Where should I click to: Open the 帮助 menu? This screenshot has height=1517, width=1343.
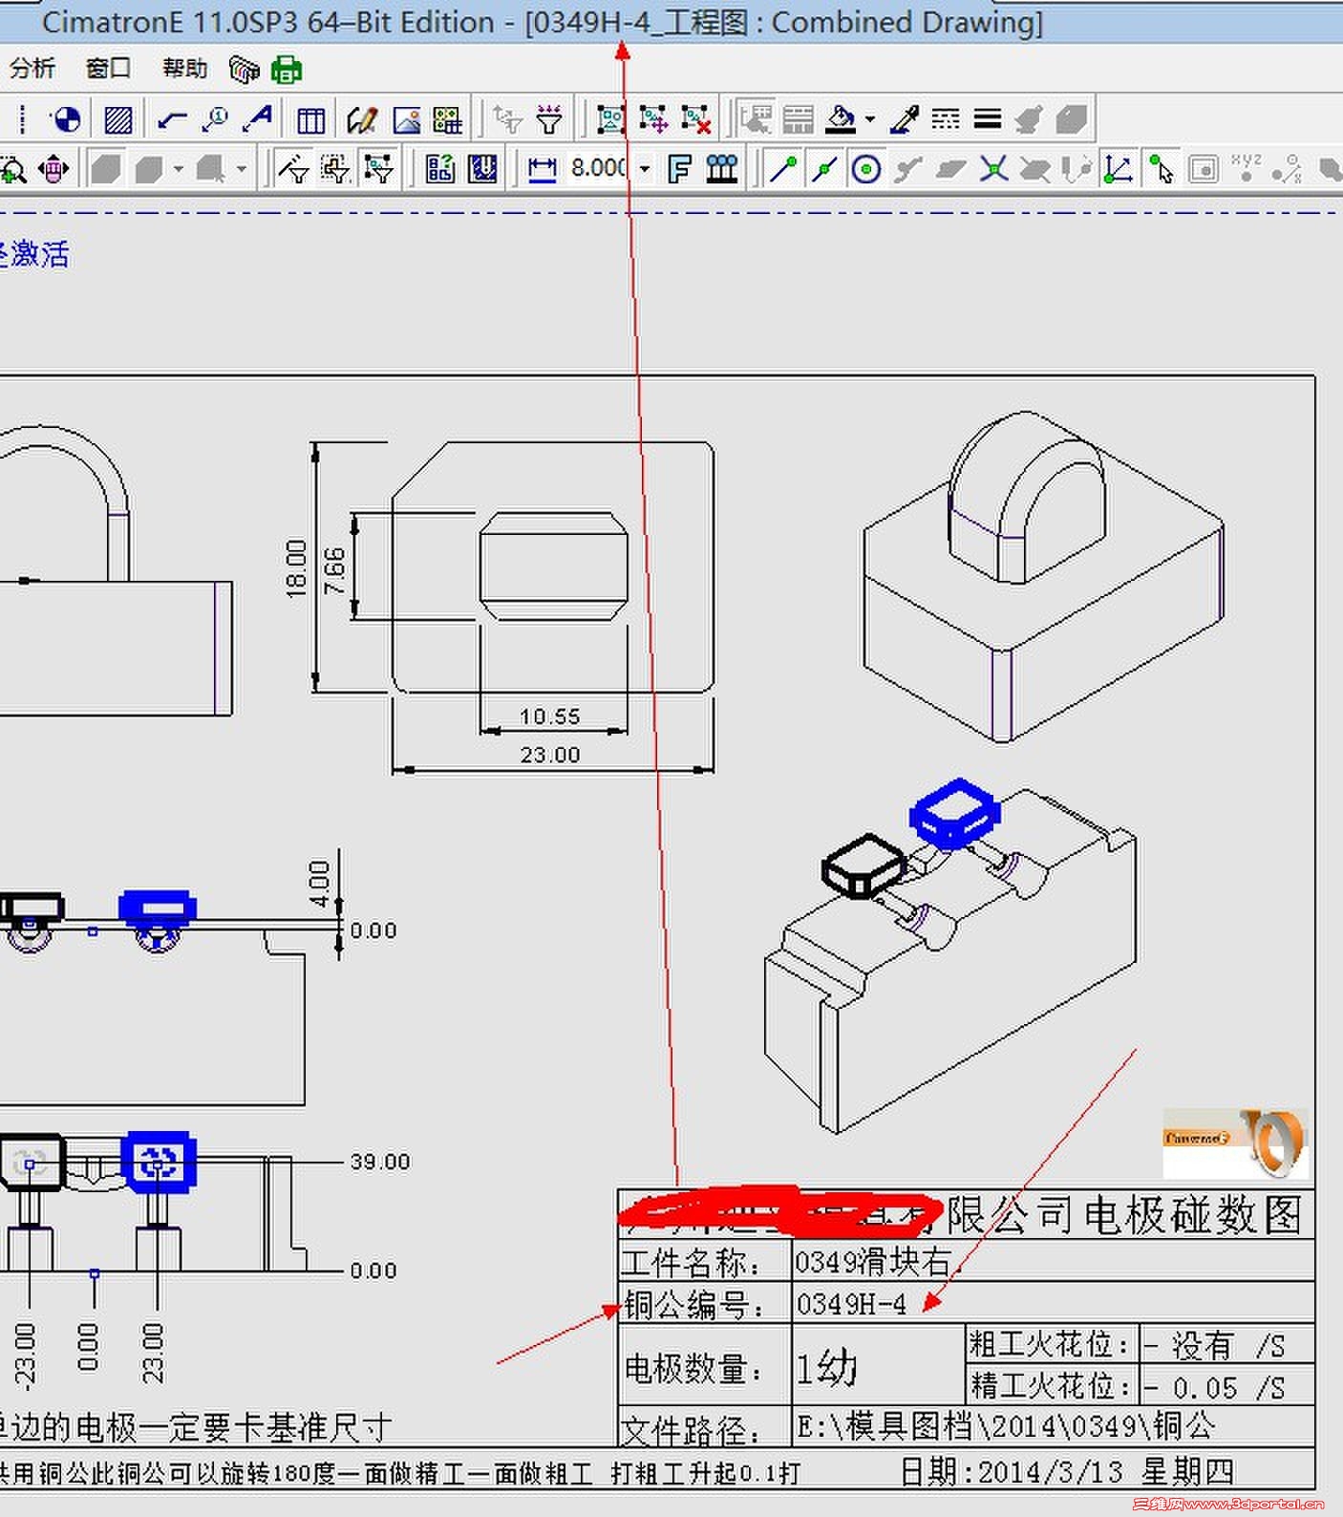coord(184,69)
